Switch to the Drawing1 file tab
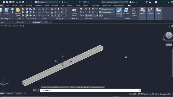The width and height of the screenshot is (173, 97). 21,22
